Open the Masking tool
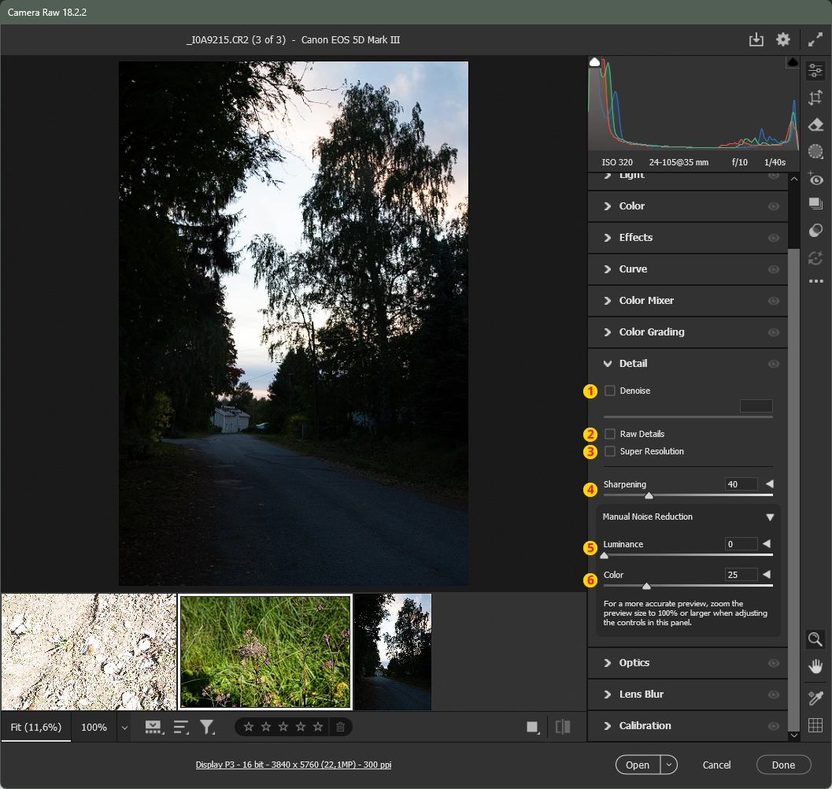This screenshot has width=832, height=789. [x=815, y=151]
